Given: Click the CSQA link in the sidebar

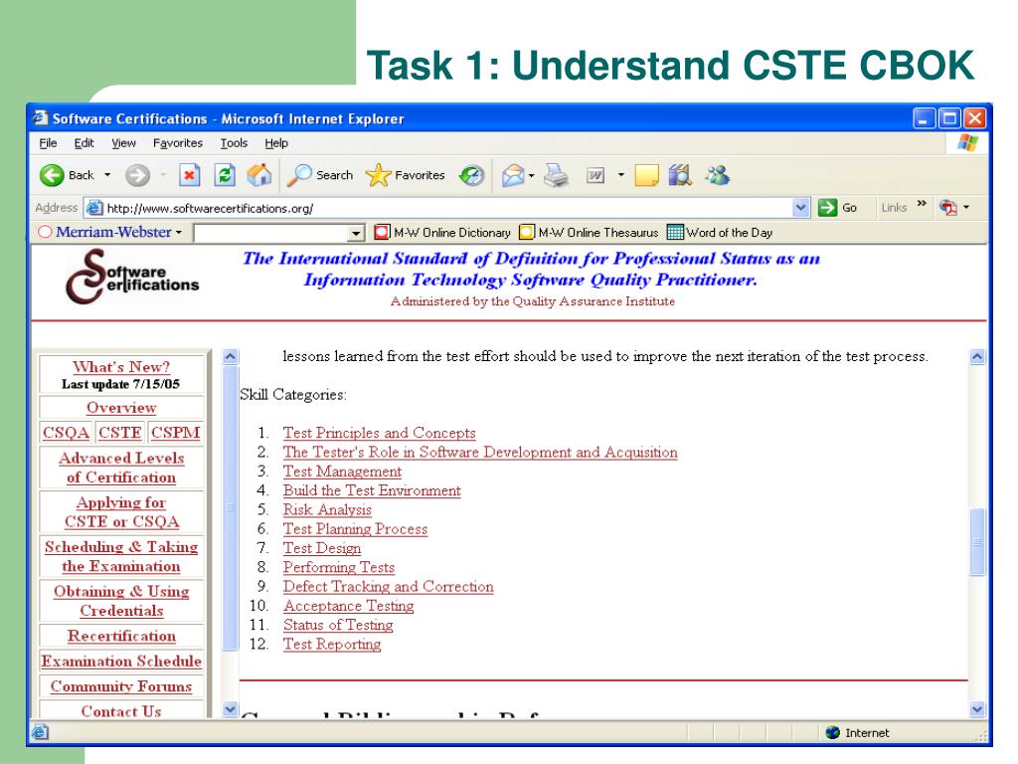Looking at the screenshot, I should [67, 433].
